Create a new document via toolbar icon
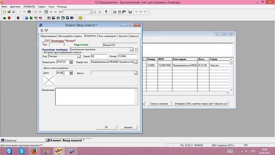 [x=4, y=12]
